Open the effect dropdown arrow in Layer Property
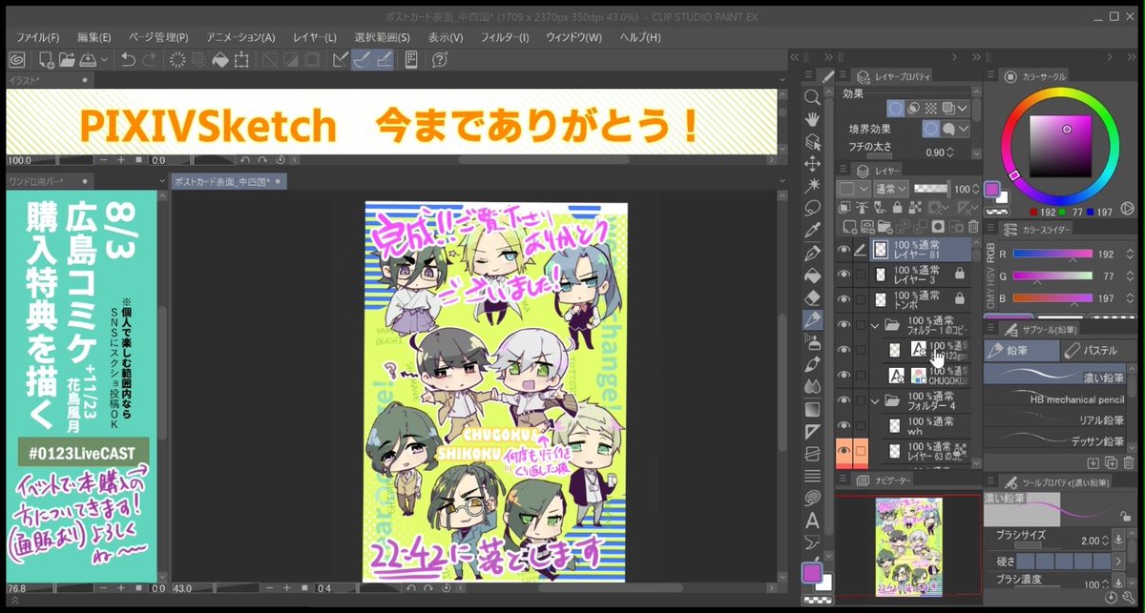Screen dimensions: 1145x613 pyautogui.click(x=963, y=109)
